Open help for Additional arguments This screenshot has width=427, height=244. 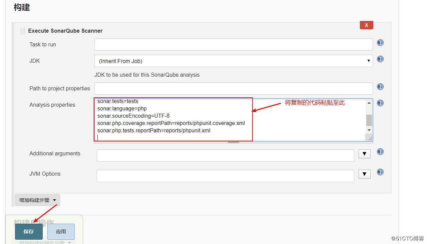pyautogui.click(x=380, y=152)
